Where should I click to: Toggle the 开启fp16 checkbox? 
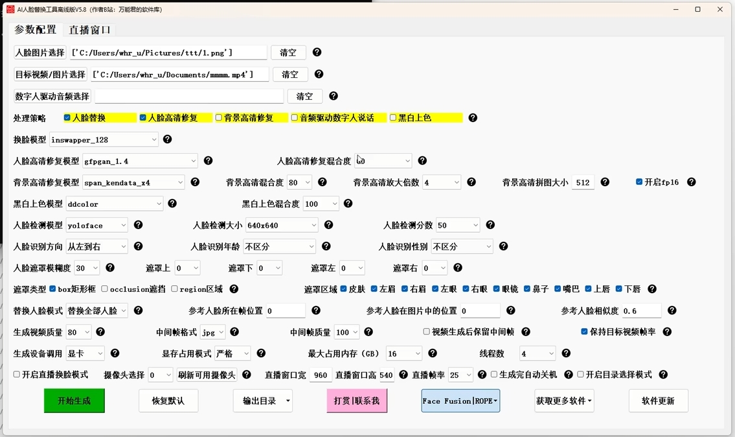[639, 182]
